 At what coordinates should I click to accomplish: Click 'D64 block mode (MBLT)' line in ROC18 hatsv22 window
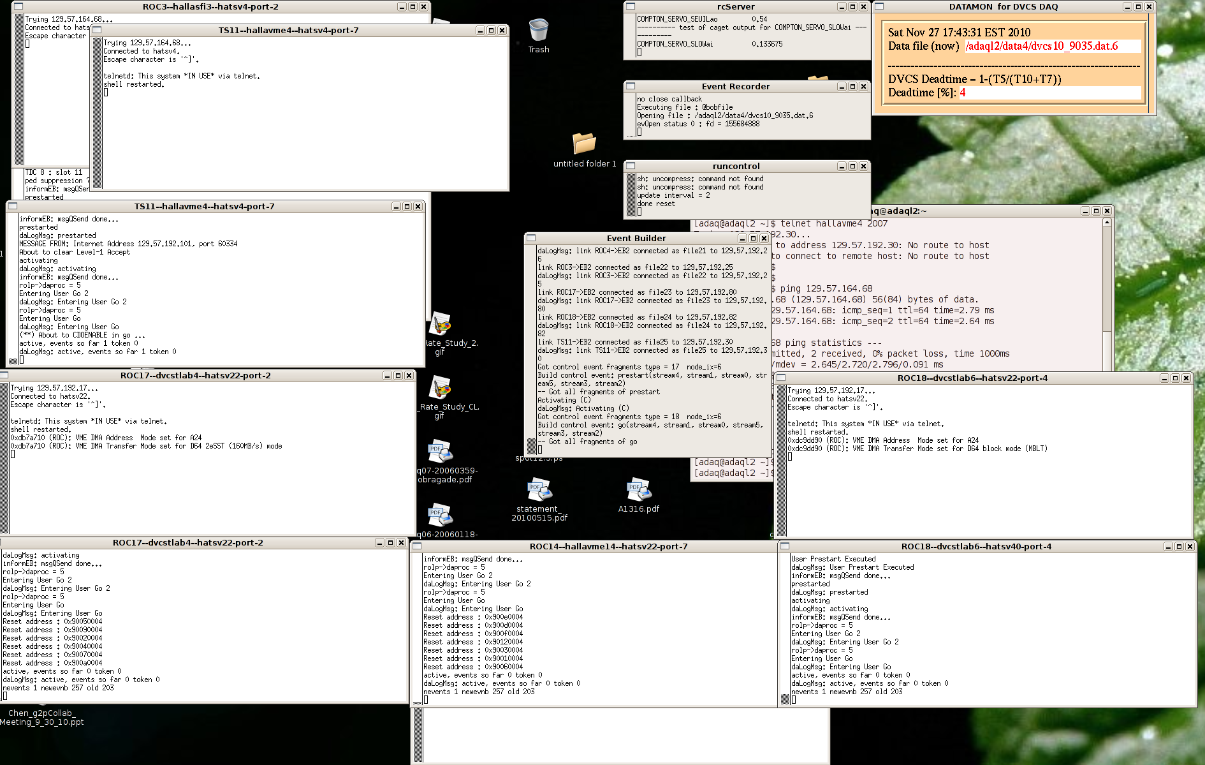pos(917,449)
